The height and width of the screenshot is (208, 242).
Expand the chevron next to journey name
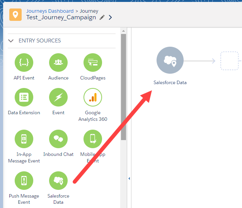point(111,17)
